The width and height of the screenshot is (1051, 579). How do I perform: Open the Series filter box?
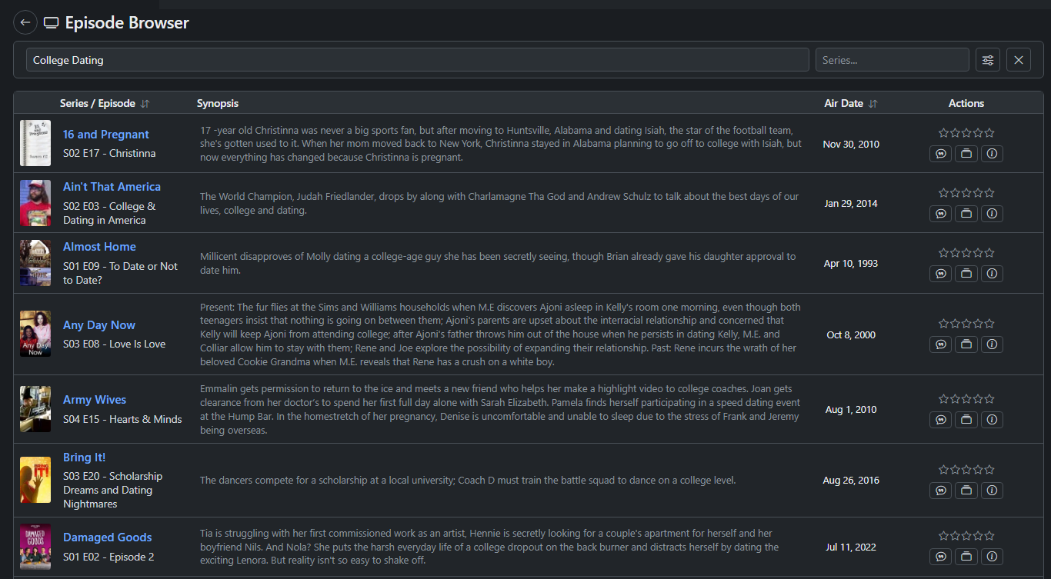[892, 59]
